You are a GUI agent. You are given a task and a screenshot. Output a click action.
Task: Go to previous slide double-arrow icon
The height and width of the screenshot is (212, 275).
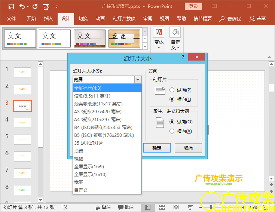[271, 185]
